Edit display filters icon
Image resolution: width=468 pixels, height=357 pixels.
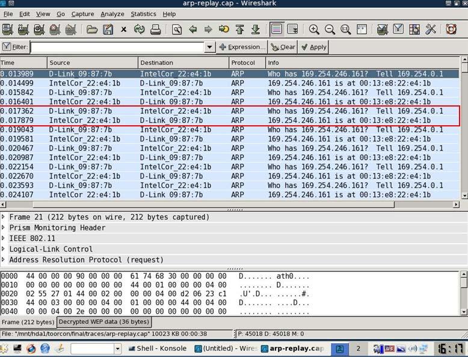[x=398, y=29]
